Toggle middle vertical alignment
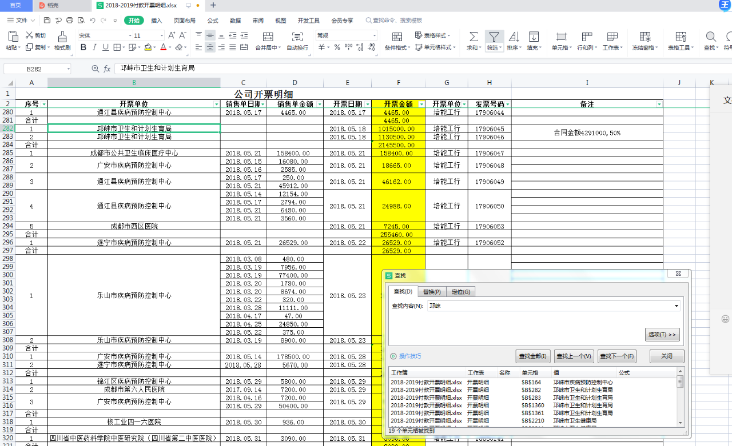Image resolution: width=732 pixels, height=446 pixels. coord(210,35)
